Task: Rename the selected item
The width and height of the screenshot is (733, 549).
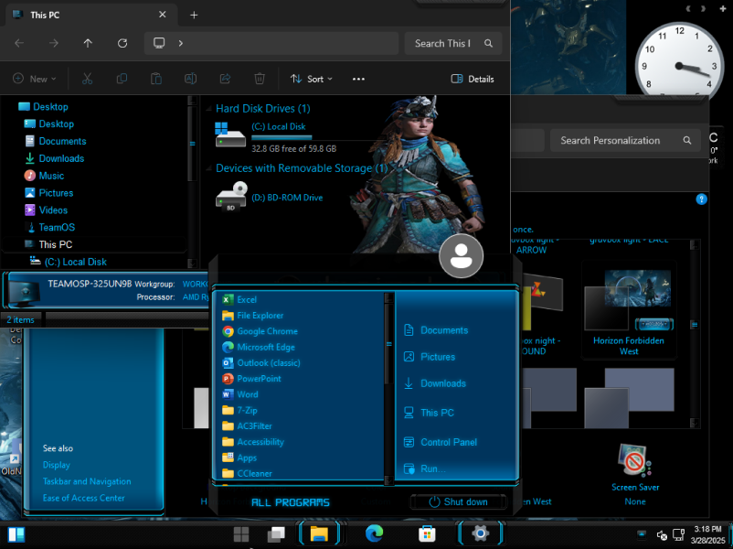Action: tap(191, 79)
